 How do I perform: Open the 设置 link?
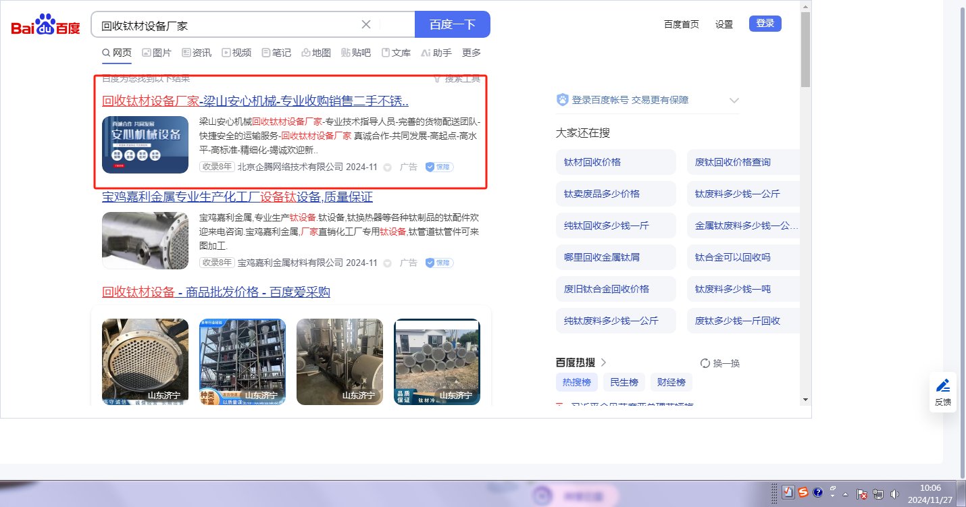click(x=724, y=24)
